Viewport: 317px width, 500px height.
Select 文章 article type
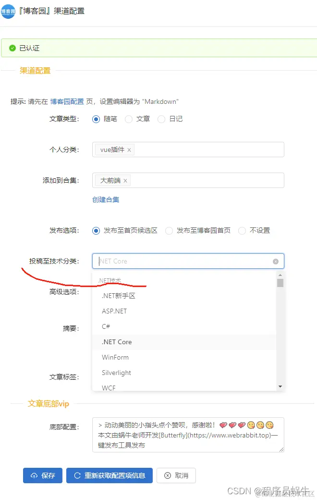pos(129,119)
